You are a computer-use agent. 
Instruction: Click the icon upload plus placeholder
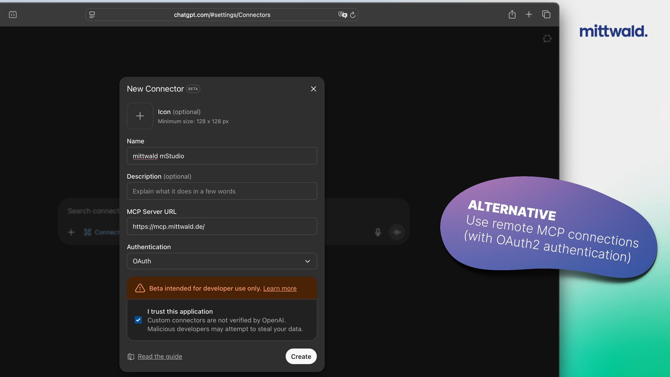coord(140,116)
